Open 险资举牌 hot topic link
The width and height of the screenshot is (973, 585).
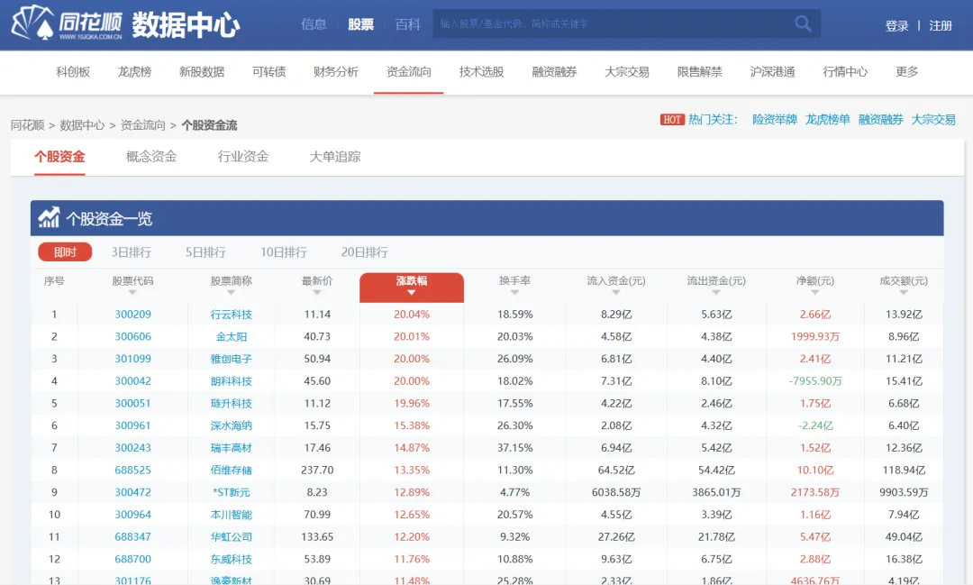(x=775, y=119)
